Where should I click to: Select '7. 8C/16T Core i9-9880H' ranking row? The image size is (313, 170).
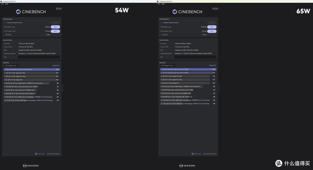[32, 90]
